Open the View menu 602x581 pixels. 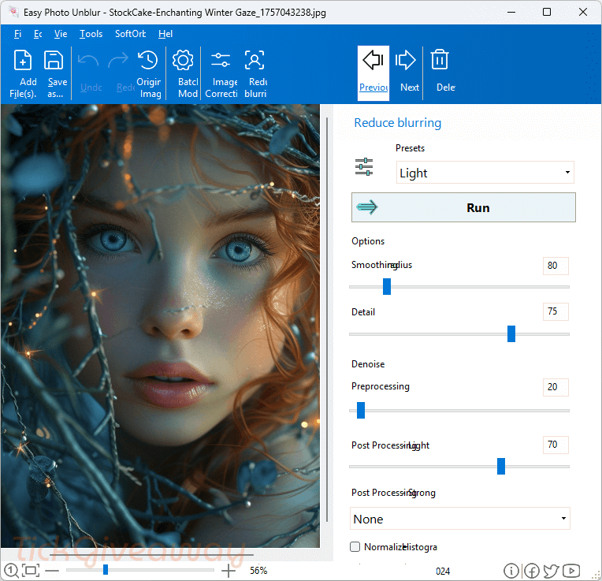(61, 34)
